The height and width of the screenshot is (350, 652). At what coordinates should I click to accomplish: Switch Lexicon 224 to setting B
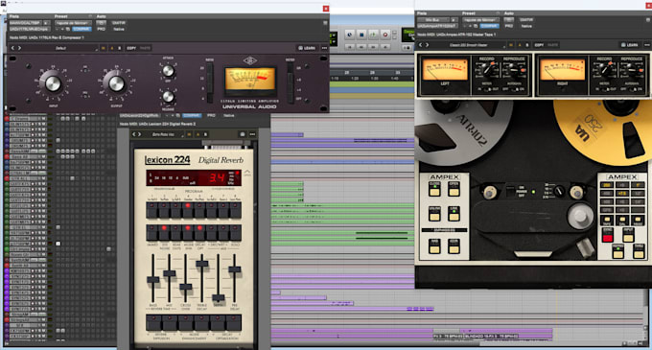(205, 134)
